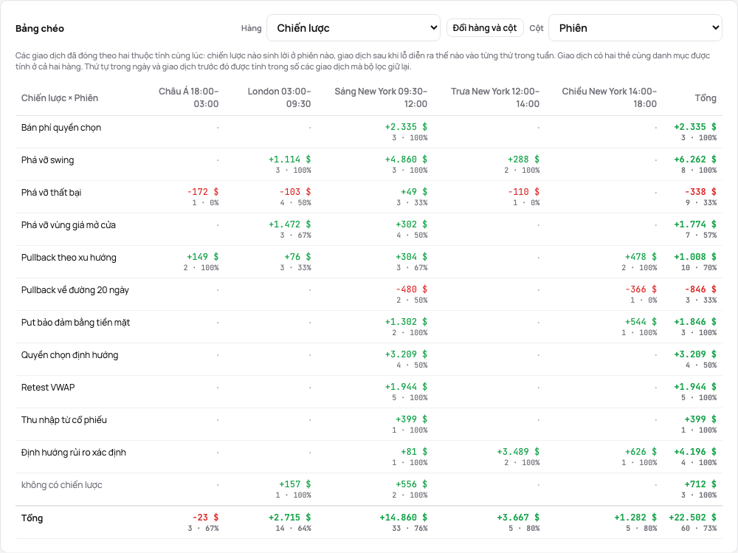Image resolution: width=738 pixels, height=553 pixels.
Task: Click the London 03:00–09:30 column header
Action: (x=279, y=97)
